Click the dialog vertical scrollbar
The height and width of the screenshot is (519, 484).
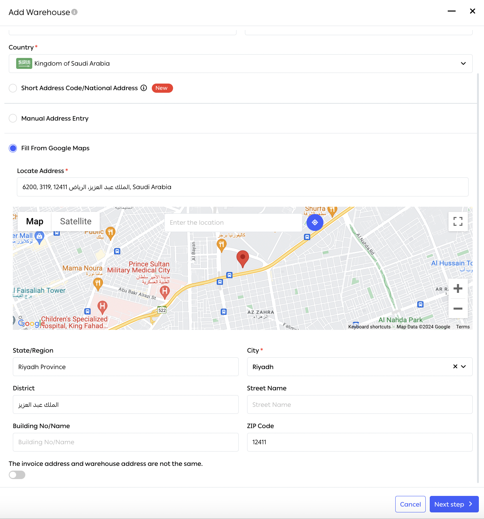[x=478, y=279]
